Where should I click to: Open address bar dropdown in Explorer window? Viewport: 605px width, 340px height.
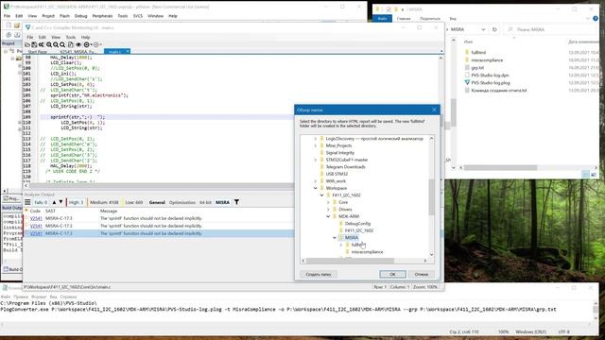click(483, 29)
